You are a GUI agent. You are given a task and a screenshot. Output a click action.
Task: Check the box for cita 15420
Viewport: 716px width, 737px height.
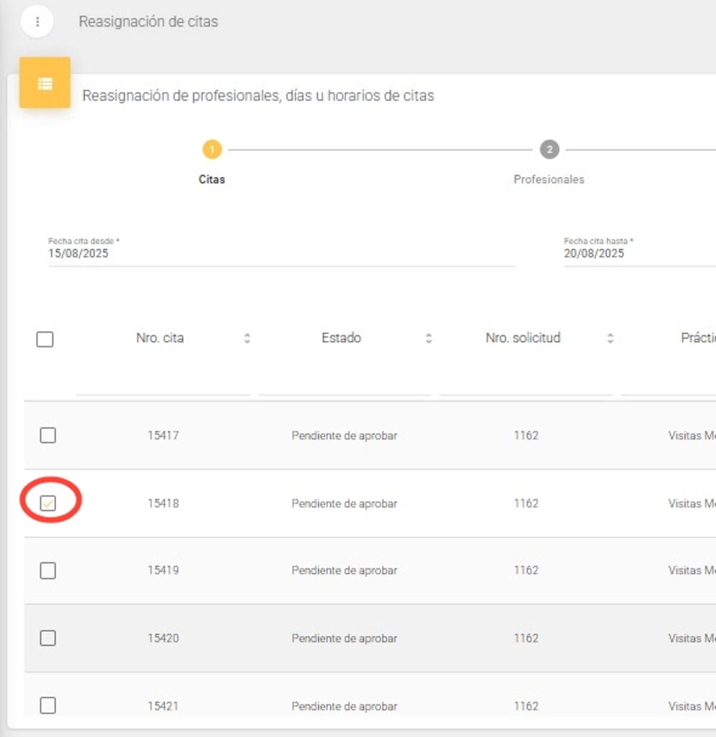(47, 638)
